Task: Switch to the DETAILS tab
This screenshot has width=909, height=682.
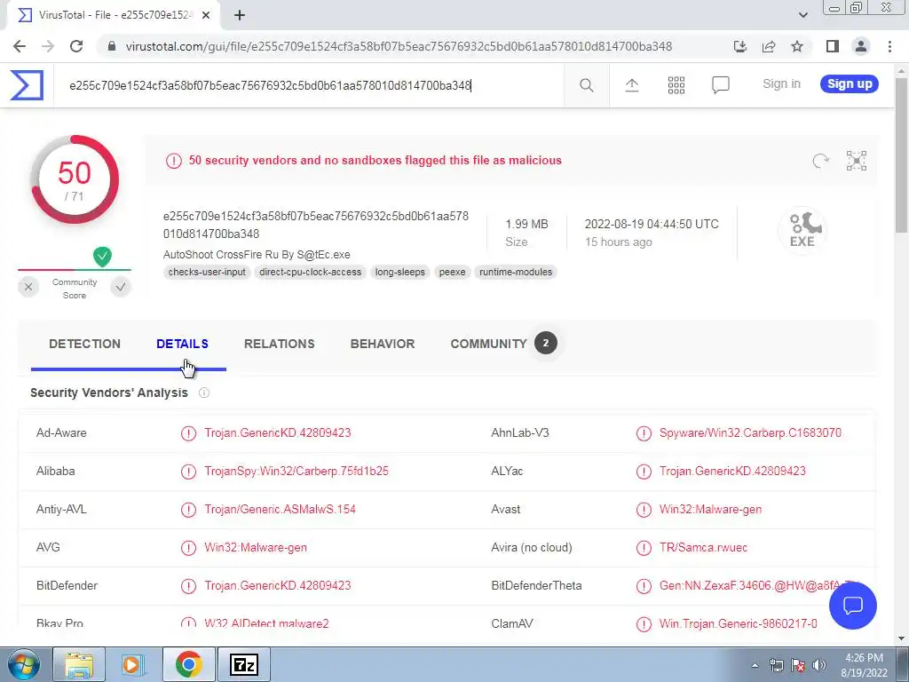Action: [x=182, y=344]
